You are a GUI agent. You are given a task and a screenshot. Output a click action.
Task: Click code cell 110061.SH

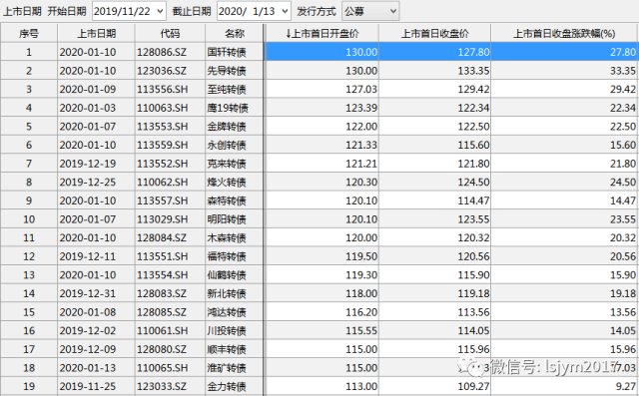[x=170, y=330]
